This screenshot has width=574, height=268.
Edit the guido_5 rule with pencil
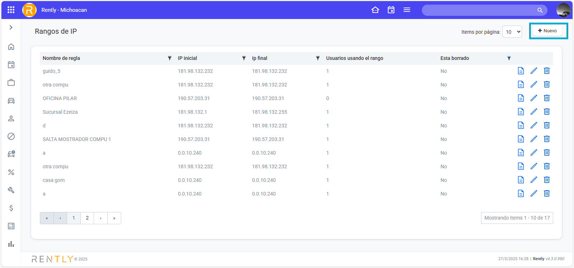[x=534, y=71]
